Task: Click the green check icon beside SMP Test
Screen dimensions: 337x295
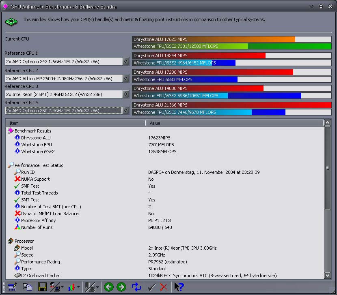Action: coord(17,186)
